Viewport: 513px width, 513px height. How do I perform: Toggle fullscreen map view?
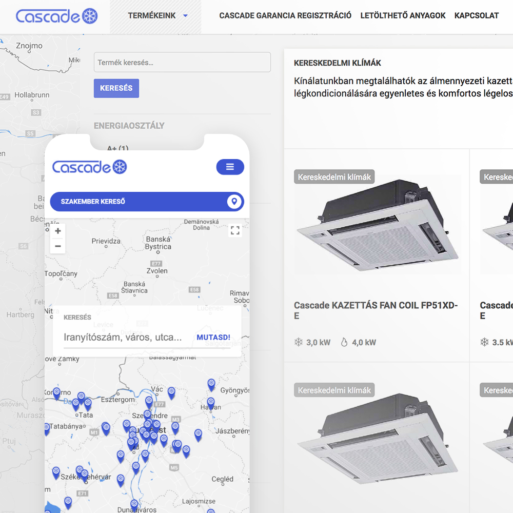[235, 230]
